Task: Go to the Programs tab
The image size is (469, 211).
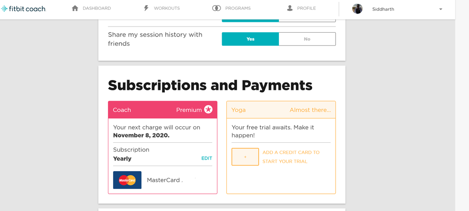Action: [238, 8]
